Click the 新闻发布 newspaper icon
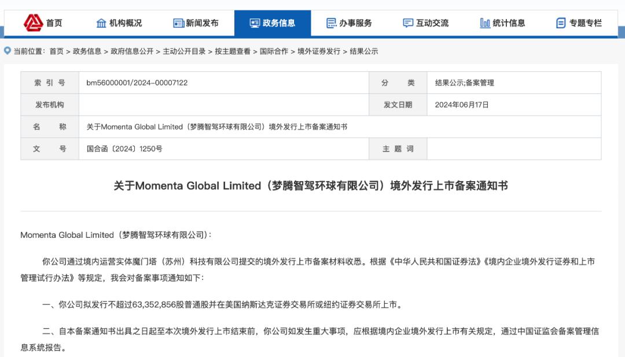625x357 pixels. coord(178,23)
